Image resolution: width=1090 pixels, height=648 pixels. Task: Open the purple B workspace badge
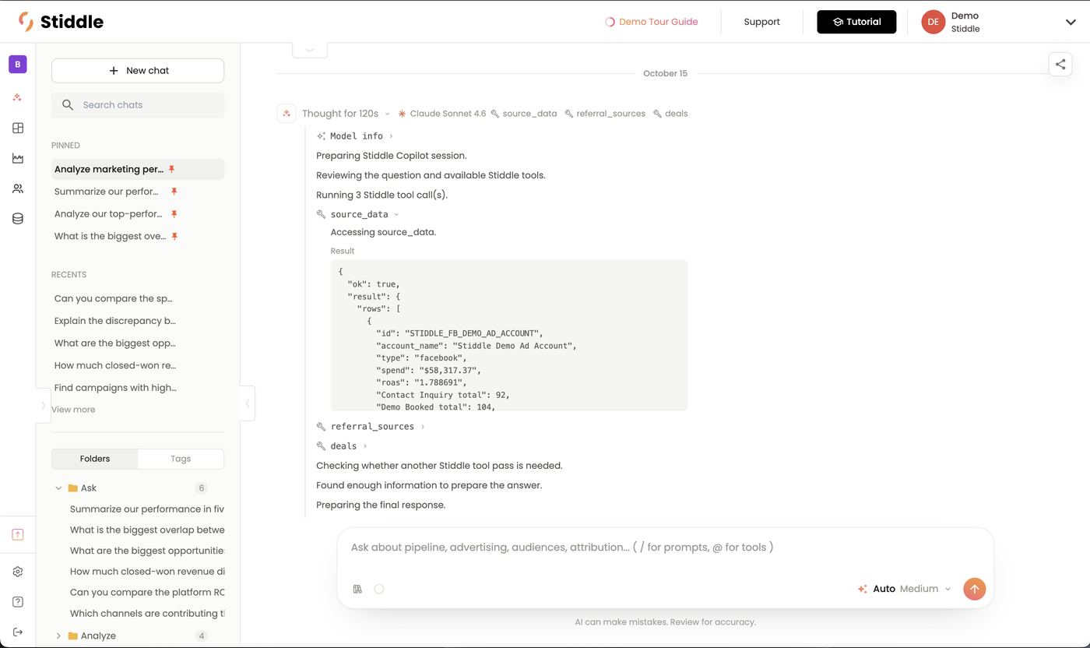click(18, 64)
